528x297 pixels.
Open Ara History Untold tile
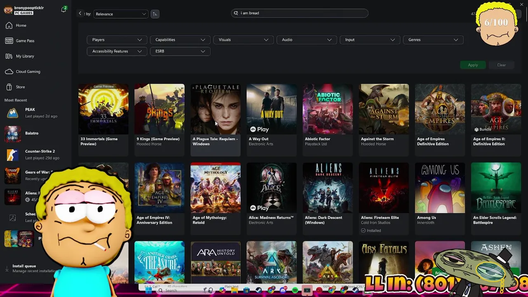pyautogui.click(x=215, y=262)
